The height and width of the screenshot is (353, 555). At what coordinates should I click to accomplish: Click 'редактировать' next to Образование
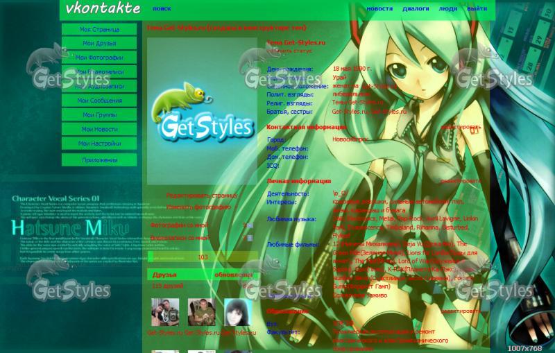pos(461,311)
